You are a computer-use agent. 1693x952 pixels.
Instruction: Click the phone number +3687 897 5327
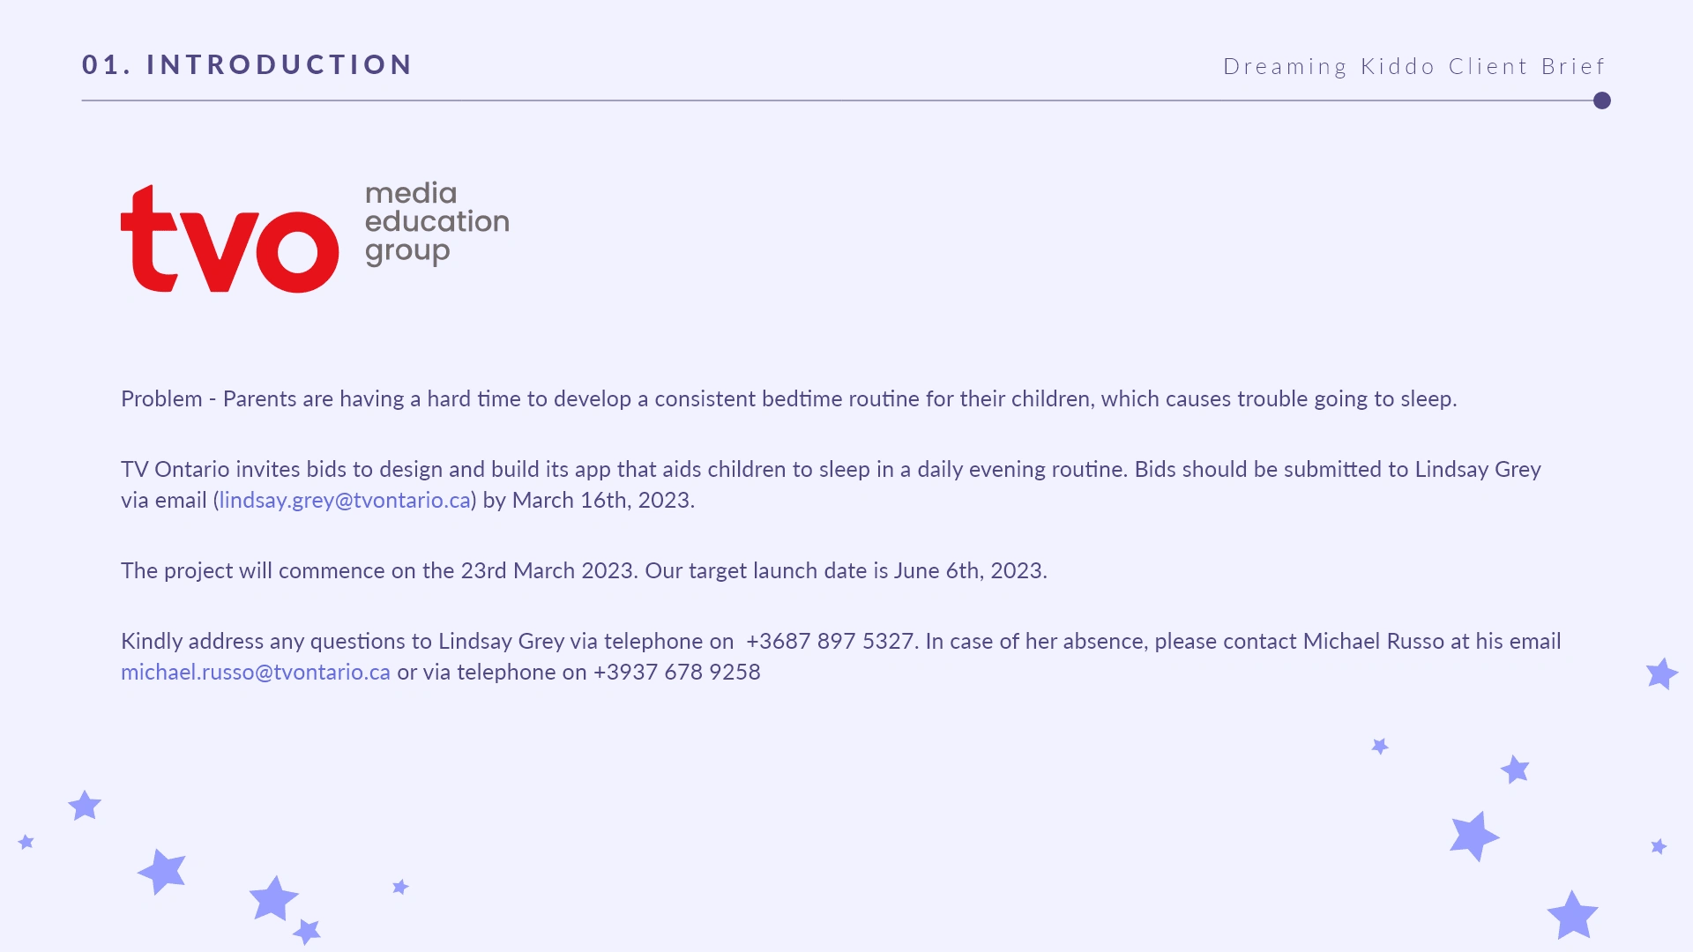point(830,642)
